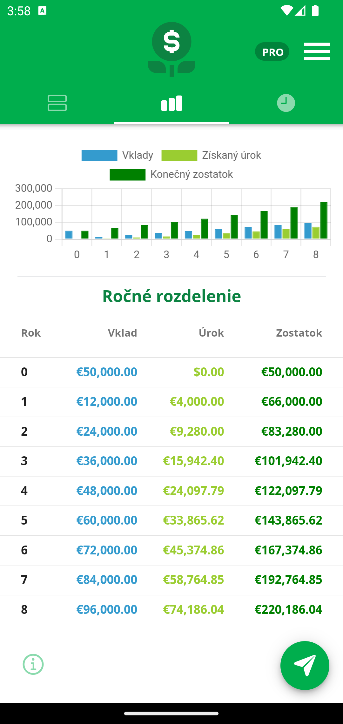Open the hamburger menu

pyautogui.click(x=317, y=51)
